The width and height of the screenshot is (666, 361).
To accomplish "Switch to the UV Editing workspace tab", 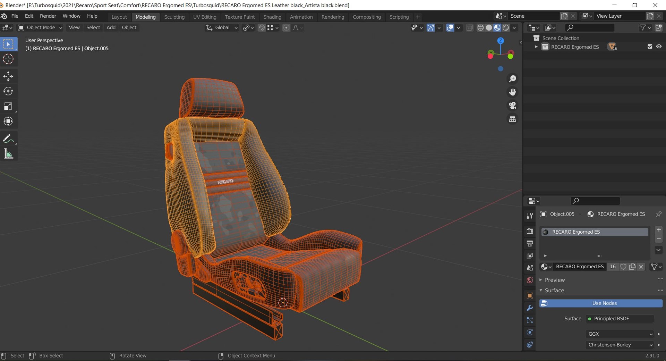I will [x=205, y=17].
